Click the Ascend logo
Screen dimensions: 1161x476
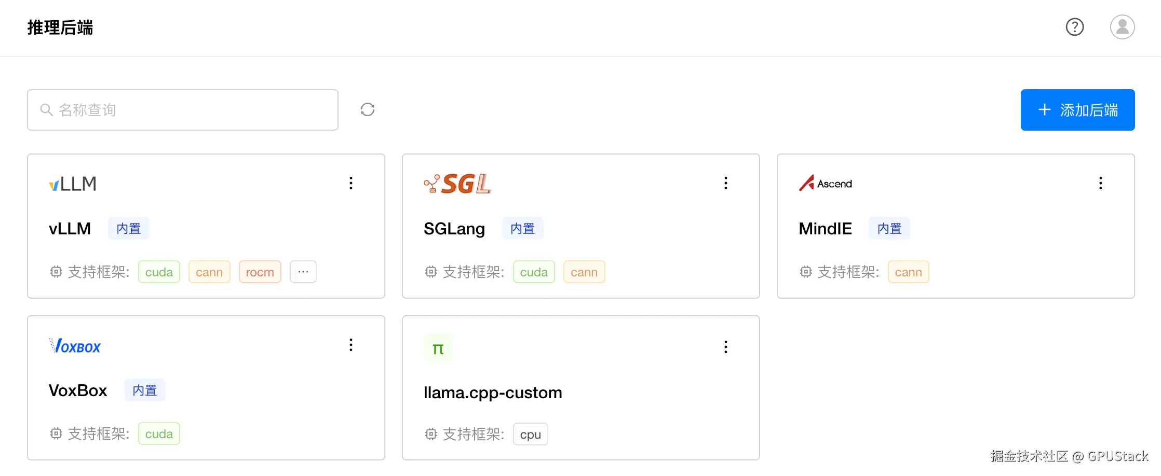coord(825,183)
